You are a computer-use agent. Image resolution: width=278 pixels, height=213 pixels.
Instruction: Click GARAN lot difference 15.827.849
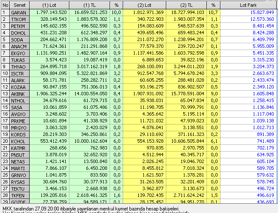[x=262, y=12]
